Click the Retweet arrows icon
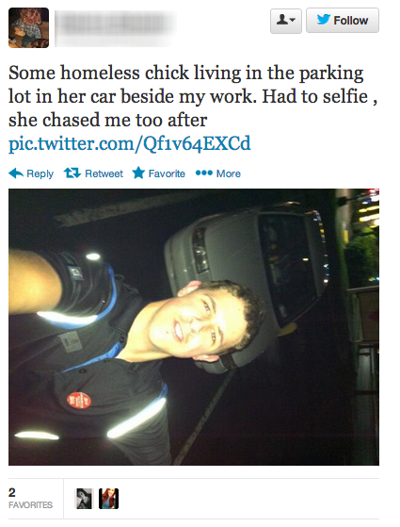 tap(72, 173)
